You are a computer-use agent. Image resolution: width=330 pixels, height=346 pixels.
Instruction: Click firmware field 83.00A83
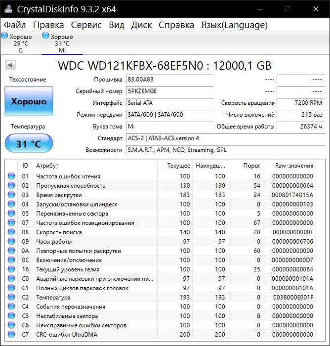pos(169,80)
